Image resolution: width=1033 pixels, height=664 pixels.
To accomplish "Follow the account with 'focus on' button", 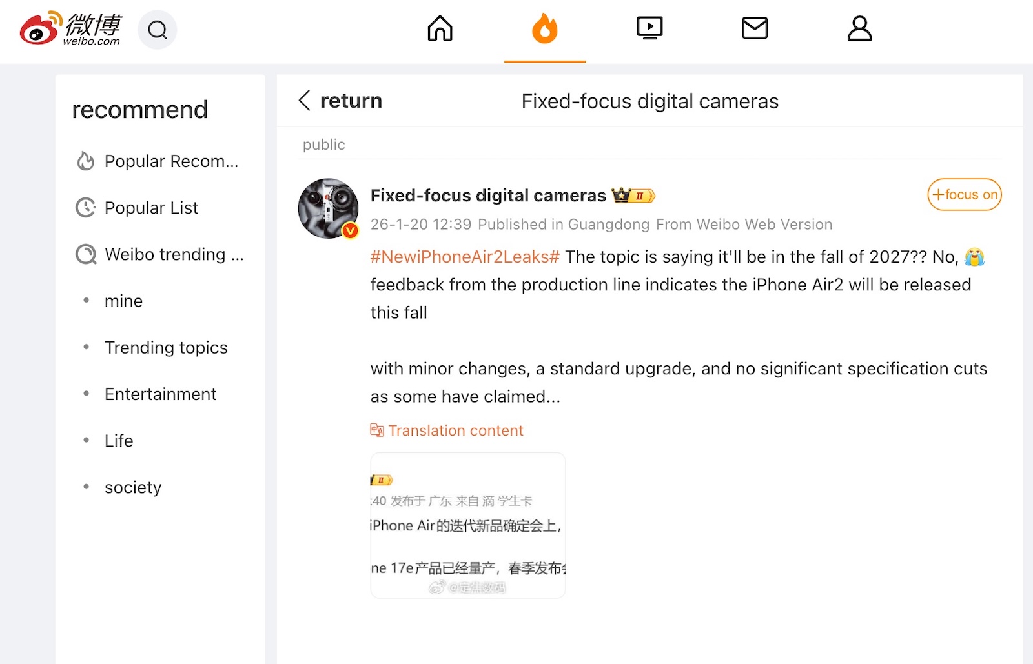I will (x=964, y=195).
